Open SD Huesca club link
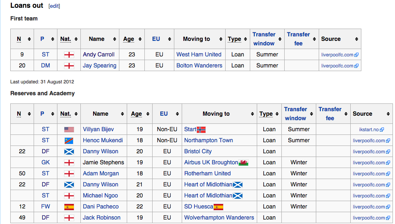 click(199, 207)
